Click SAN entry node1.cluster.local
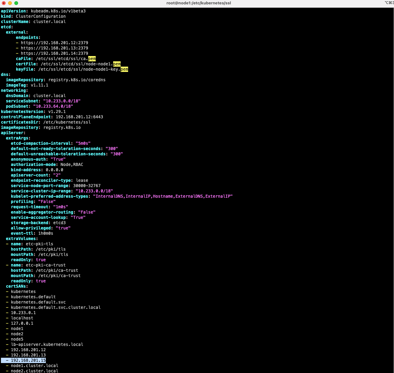 tap(35, 366)
